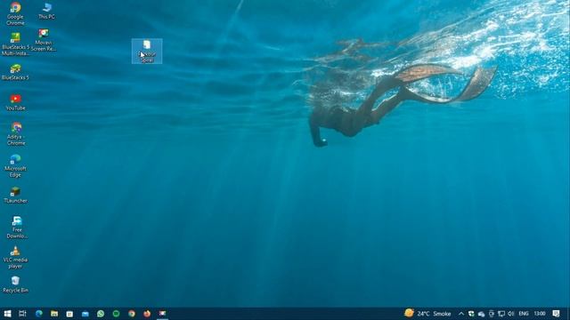Launch Firefox from the taskbar
Image resolution: width=570 pixels, height=320 pixels.
pos(147,314)
